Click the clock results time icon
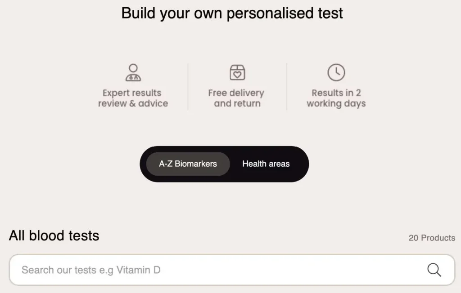This screenshot has height=293, width=461. click(336, 72)
